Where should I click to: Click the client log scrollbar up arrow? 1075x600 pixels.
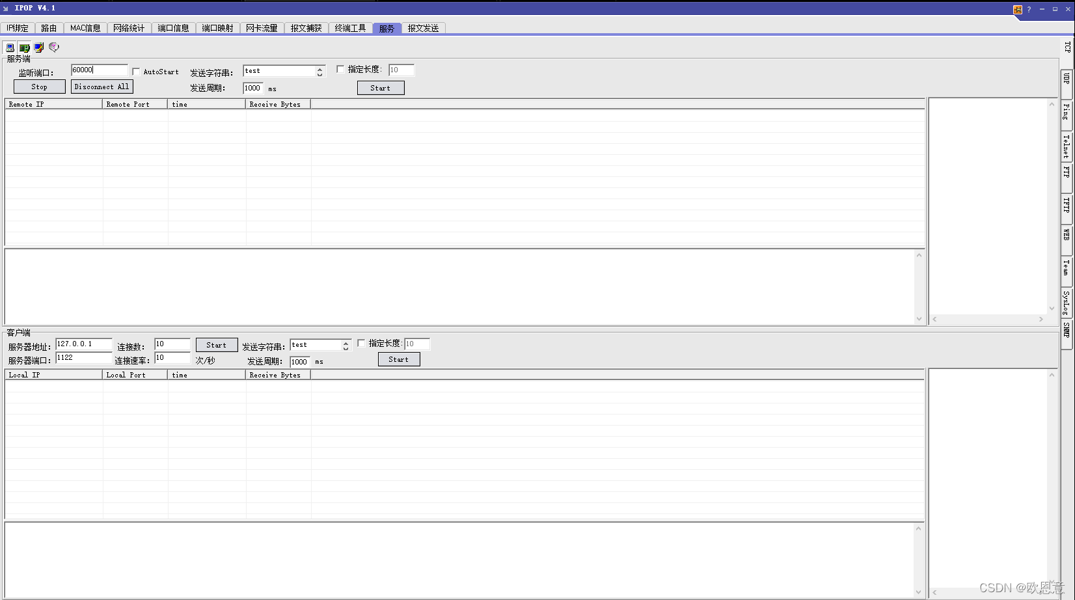(919, 528)
